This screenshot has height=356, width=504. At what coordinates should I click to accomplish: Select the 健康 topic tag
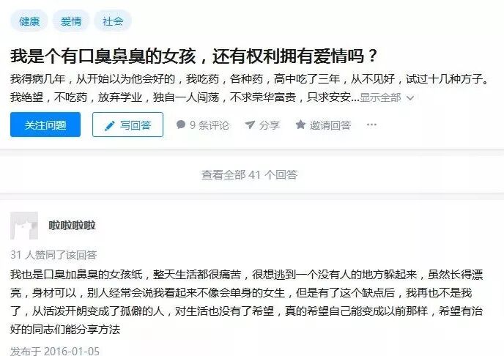(x=29, y=21)
